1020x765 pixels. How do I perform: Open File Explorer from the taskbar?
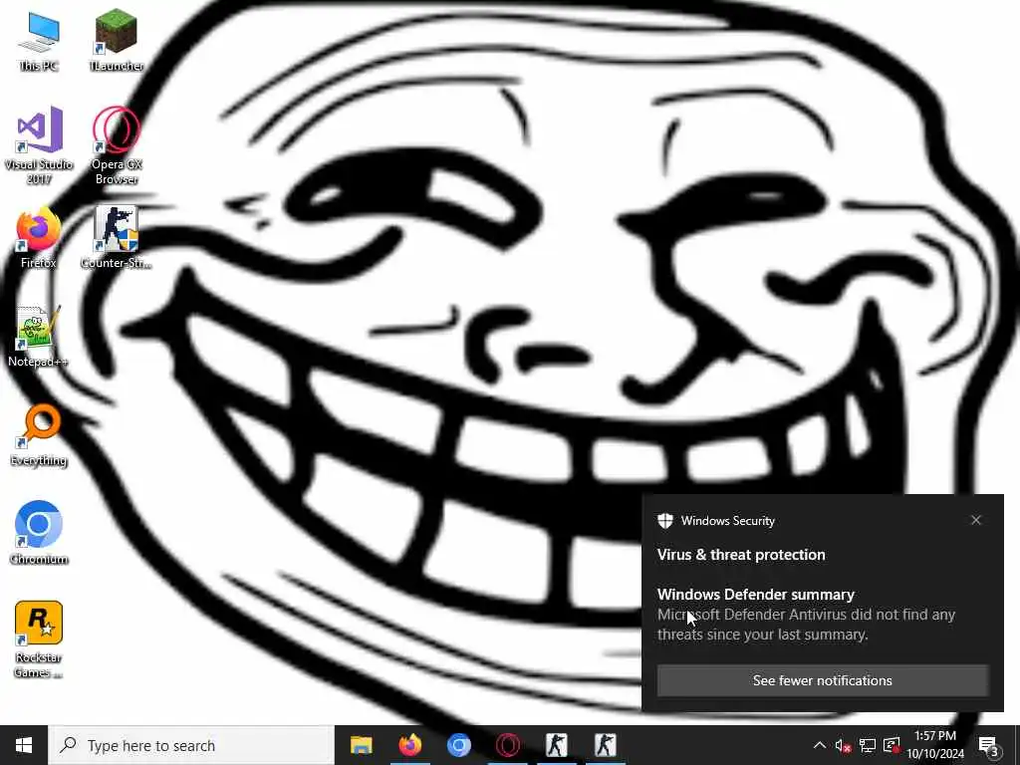point(361,745)
